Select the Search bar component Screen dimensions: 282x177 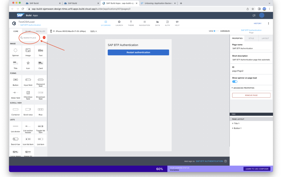tap(16, 141)
